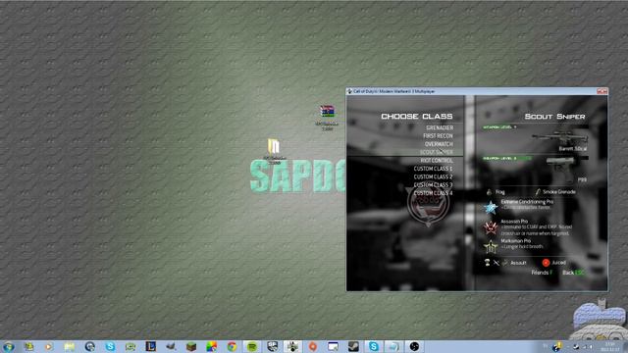Click the Scout Sniper class heading
Screen dimensions: 628x353
(x=554, y=117)
